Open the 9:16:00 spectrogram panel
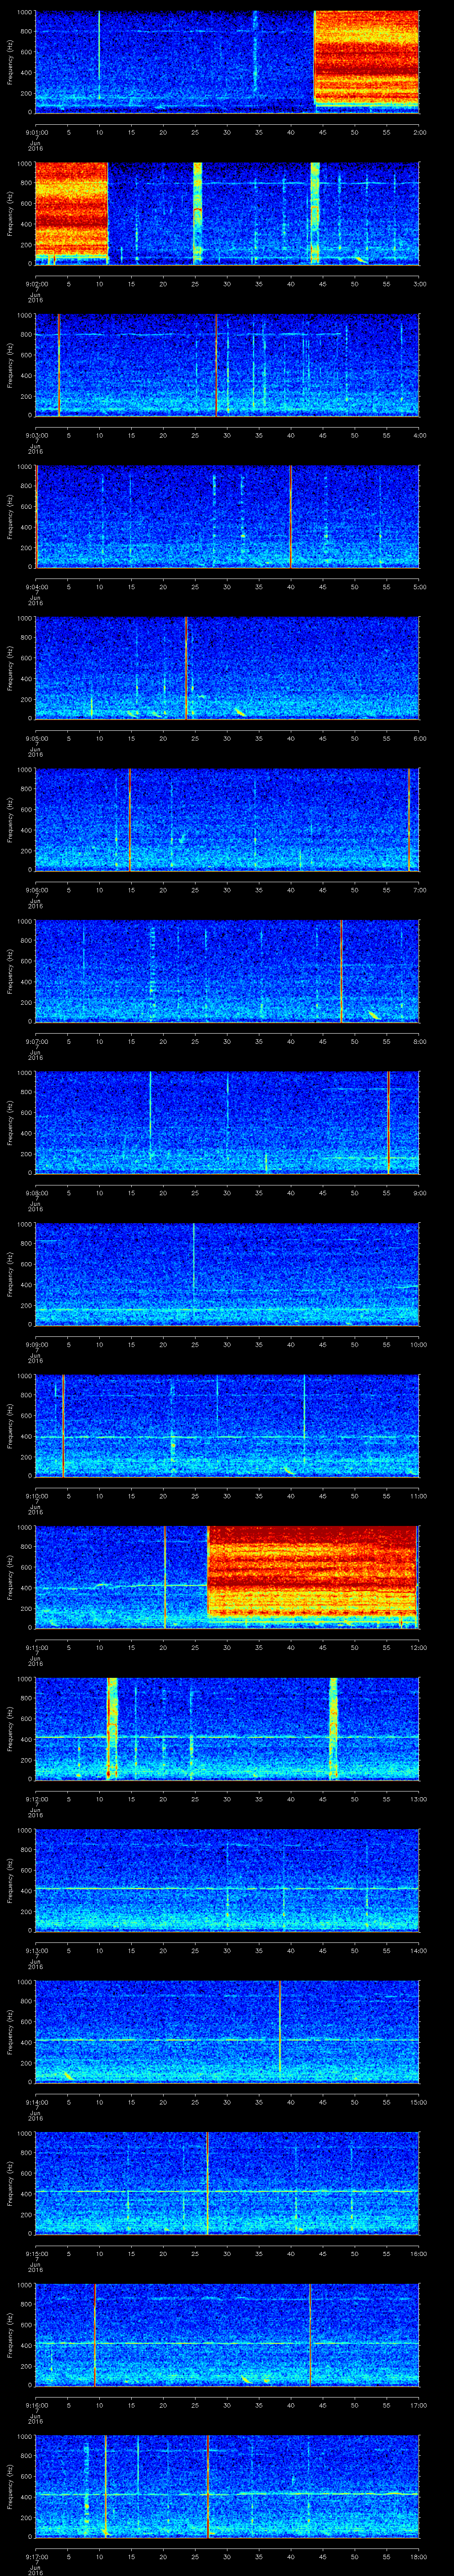The width and height of the screenshot is (454, 2576). tap(227, 2335)
